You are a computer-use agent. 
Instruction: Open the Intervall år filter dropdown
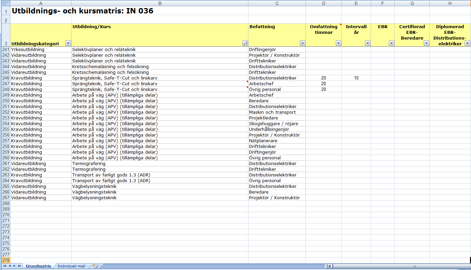[368, 43]
